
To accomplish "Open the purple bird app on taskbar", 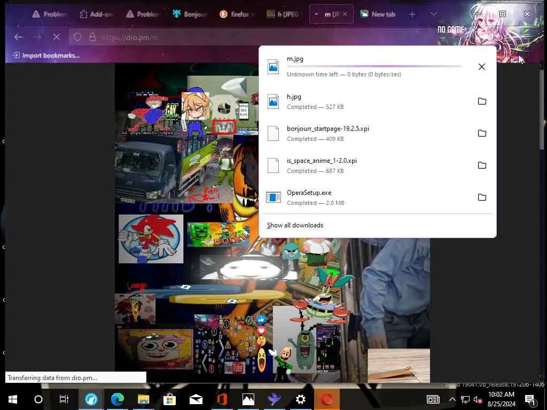I will (274, 399).
